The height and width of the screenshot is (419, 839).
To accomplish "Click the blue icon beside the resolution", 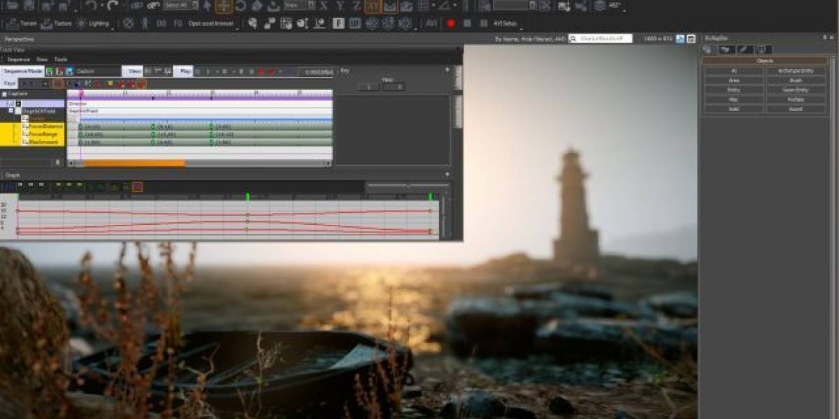I will click(680, 38).
